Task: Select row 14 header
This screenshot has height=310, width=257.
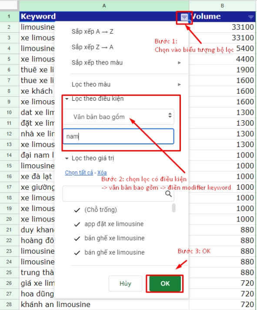Action: [x=9, y=155]
